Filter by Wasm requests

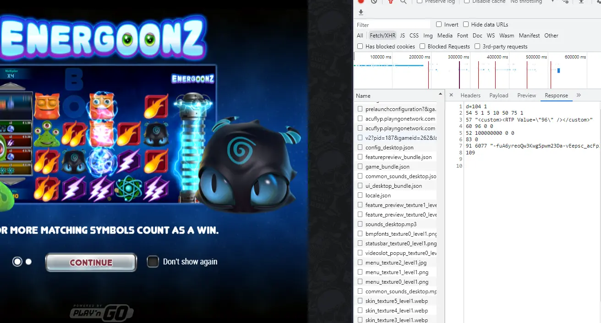pos(507,35)
